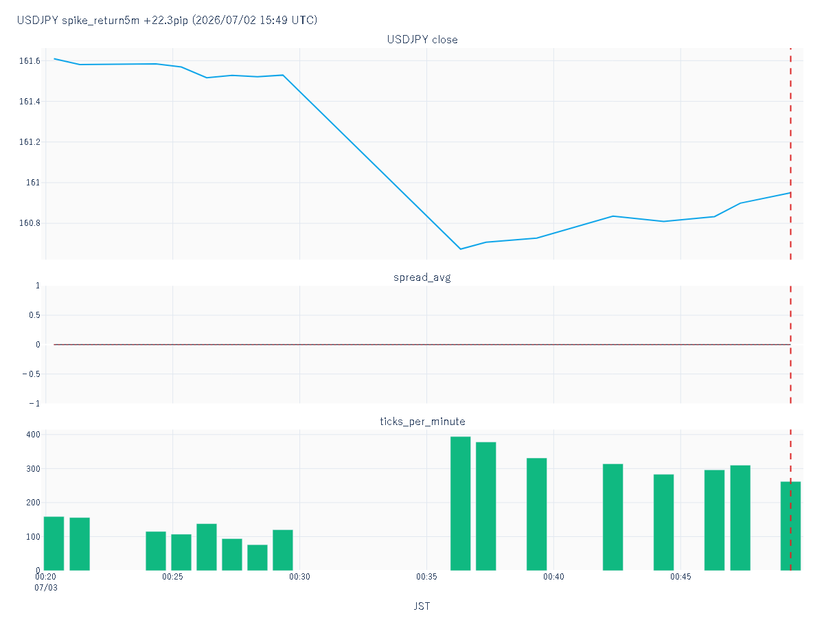Click the 'spread_avg' subplot title

[422, 277]
